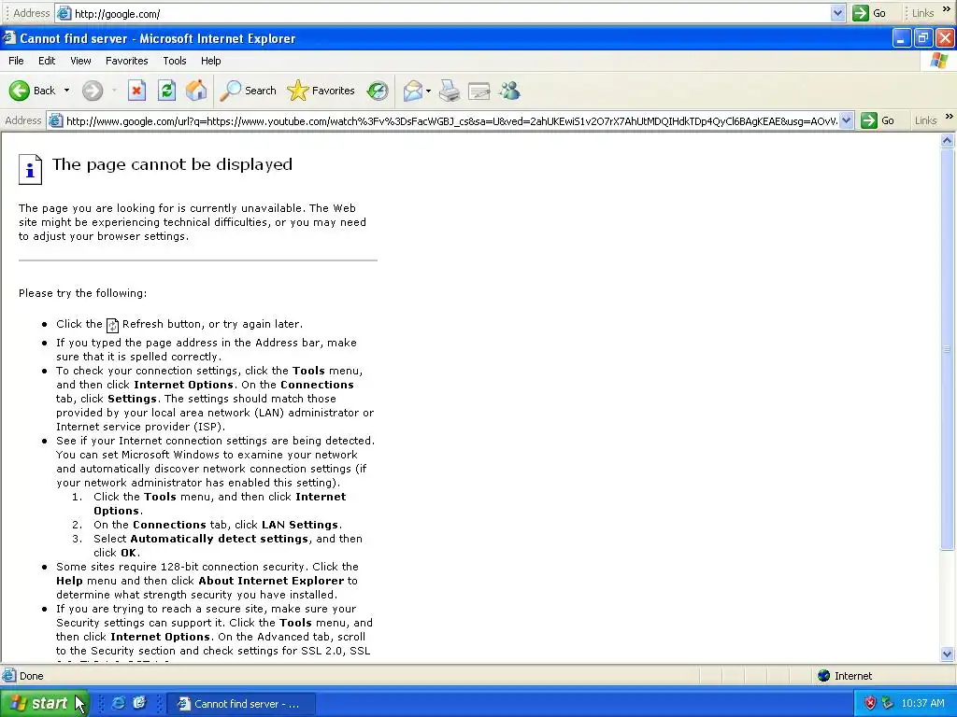Click the Go button beside the long URL

pyautogui.click(x=878, y=120)
